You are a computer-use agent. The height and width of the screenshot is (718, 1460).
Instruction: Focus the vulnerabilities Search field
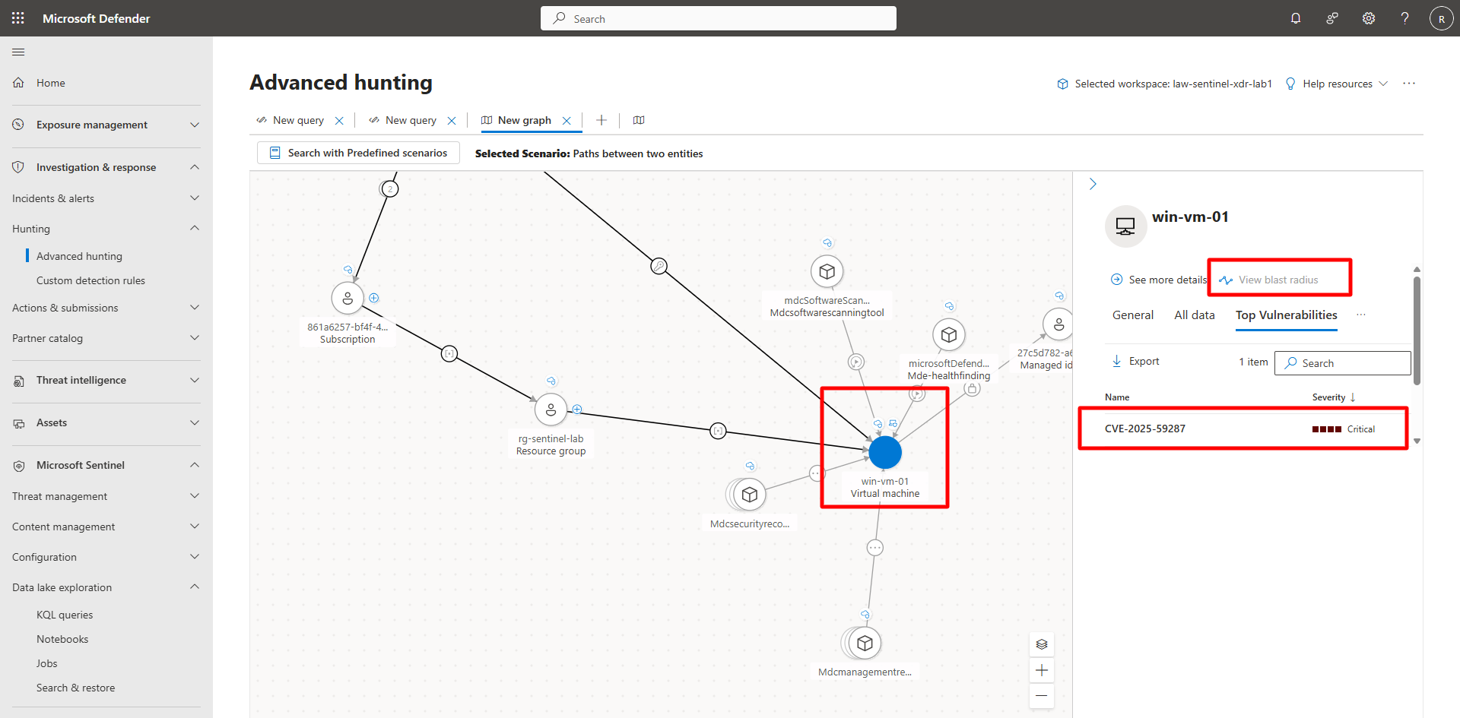[1343, 363]
